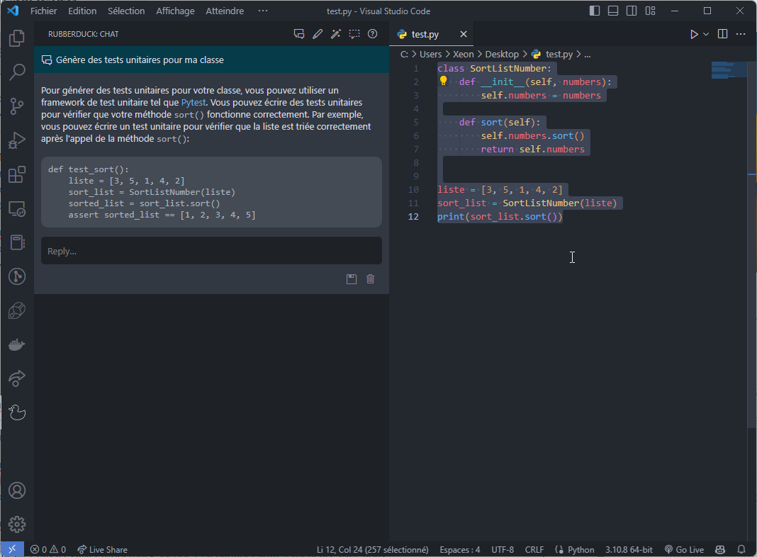Click Li 12, Col 24 go-to-line status item
Screen dimensions: 757x557
pyautogui.click(x=372, y=549)
